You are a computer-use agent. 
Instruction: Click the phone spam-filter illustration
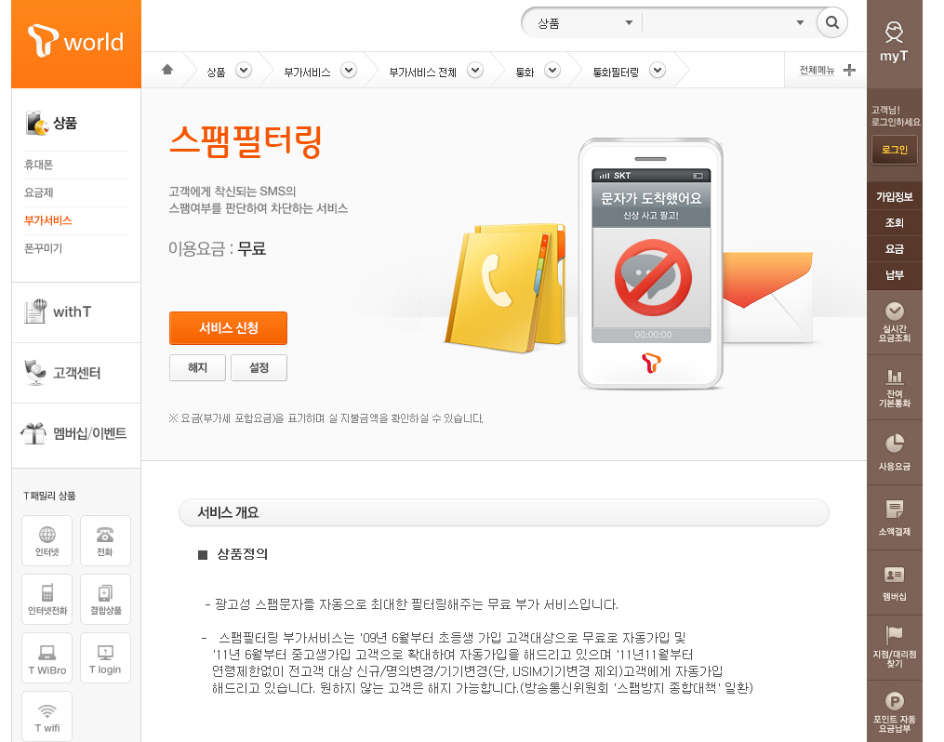tap(651, 263)
